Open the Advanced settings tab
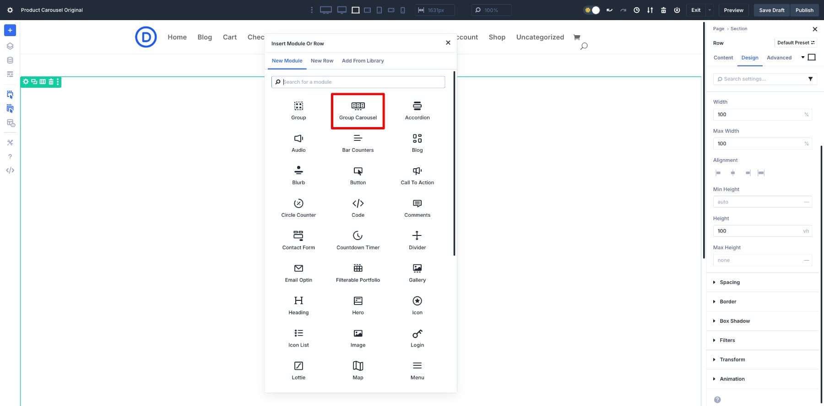Screen dimensions: 824x406 779,58
